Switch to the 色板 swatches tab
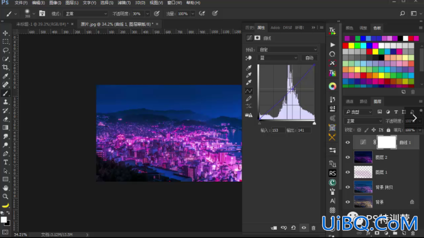Image resolution: width=424 pixels, height=238 pixels. point(377,28)
